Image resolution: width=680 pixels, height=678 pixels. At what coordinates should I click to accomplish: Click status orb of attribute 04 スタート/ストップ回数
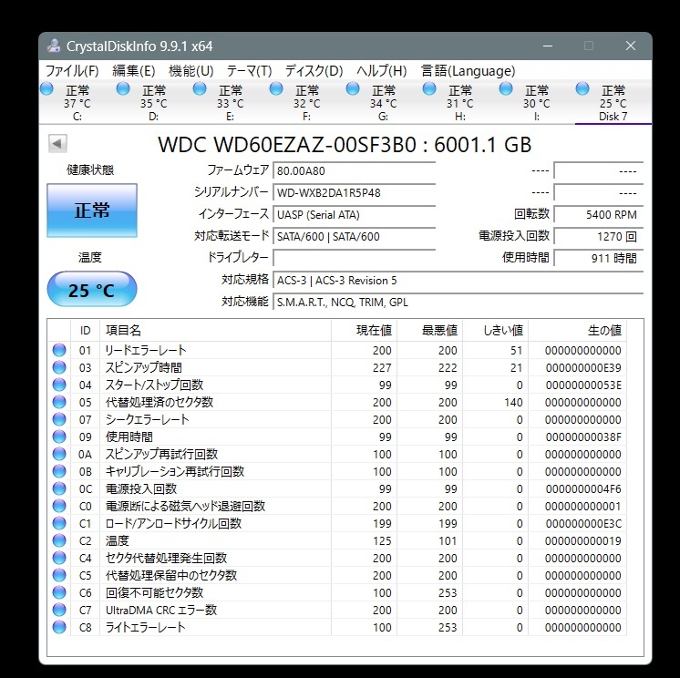coord(59,385)
